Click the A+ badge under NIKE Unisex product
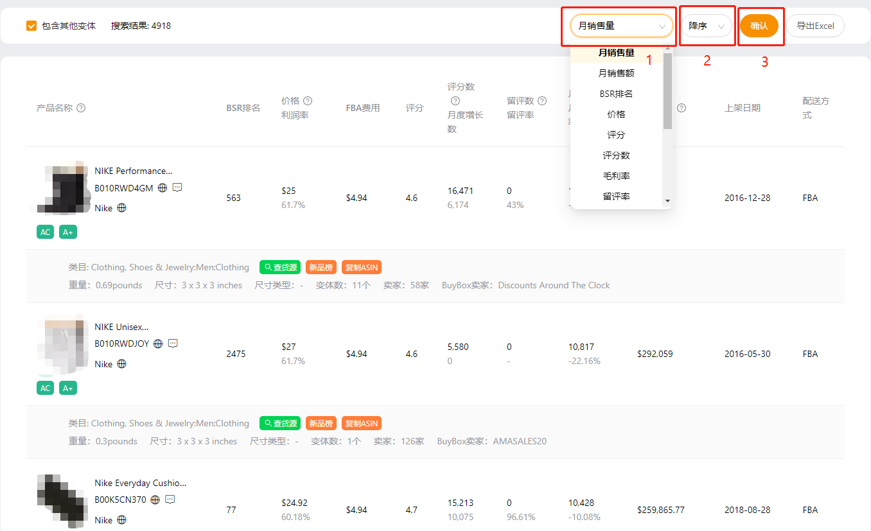871x531 pixels. click(68, 388)
